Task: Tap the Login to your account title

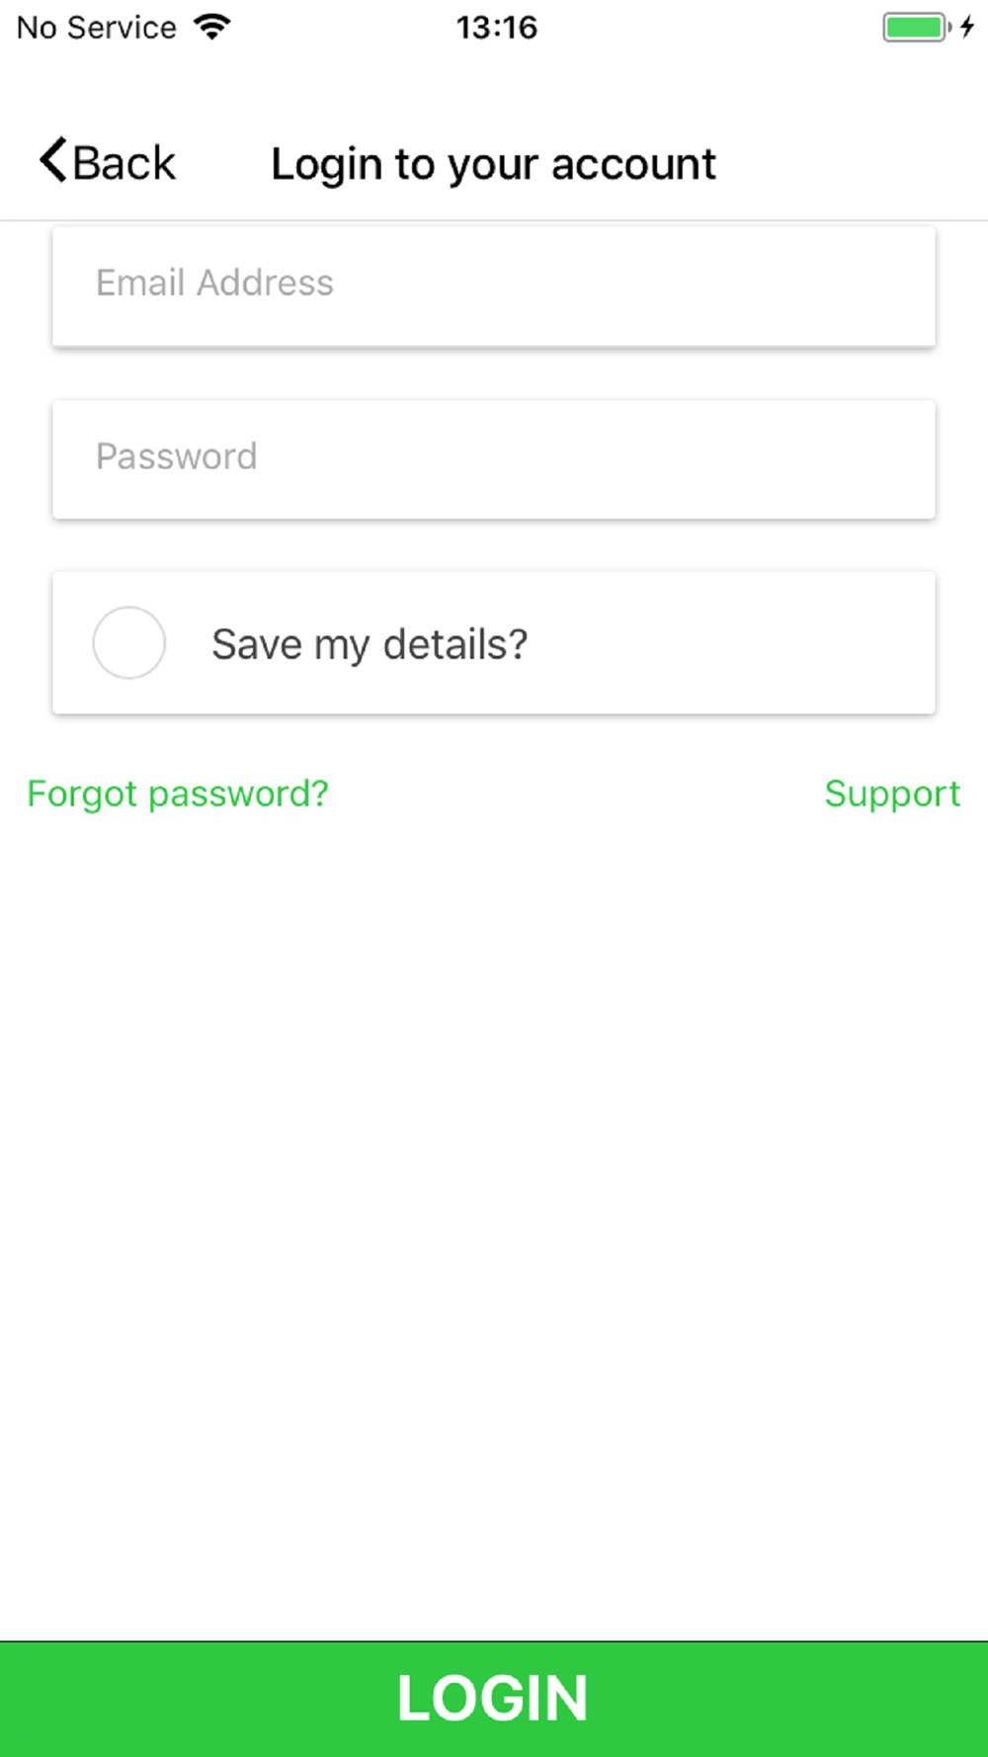Action: click(x=494, y=164)
